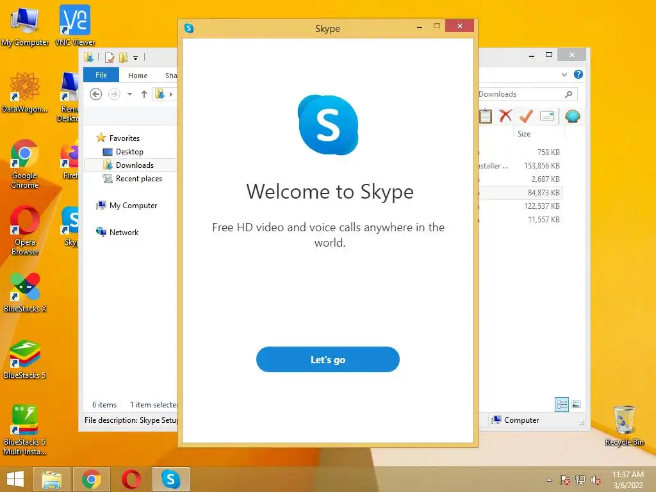This screenshot has width=656, height=492.
Task: Maximize the Explorer window
Action: (x=549, y=55)
